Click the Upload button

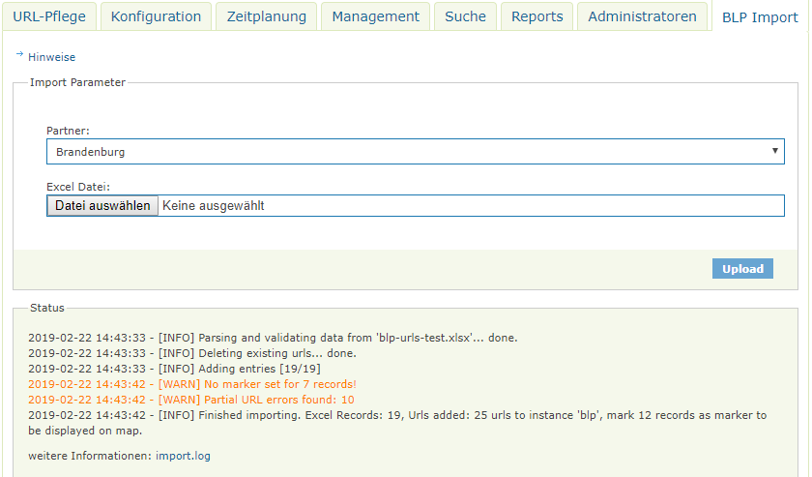pyautogui.click(x=742, y=269)
